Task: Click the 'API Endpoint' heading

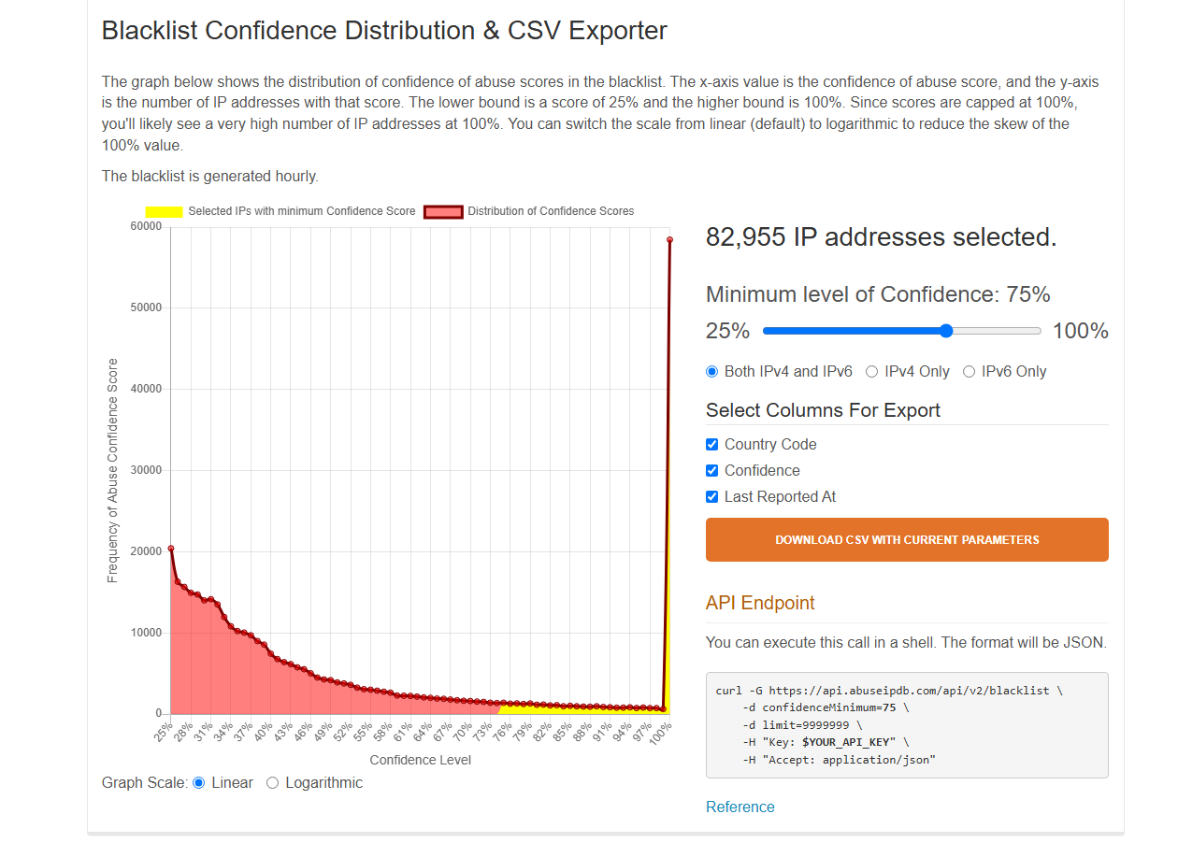Action: click(760, 603)
